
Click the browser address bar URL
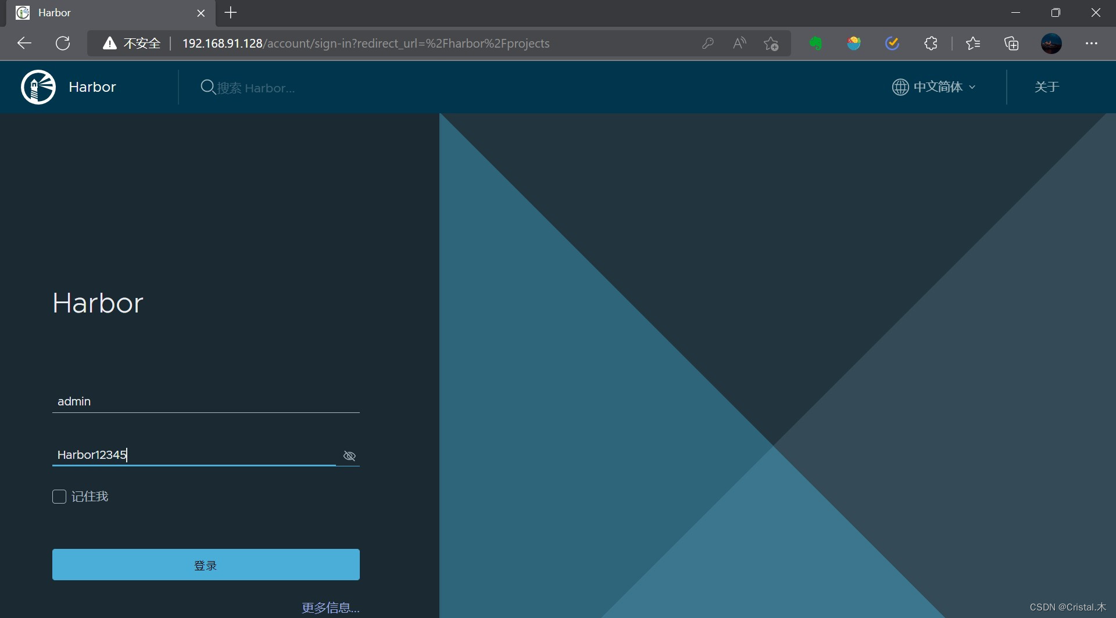366,44
